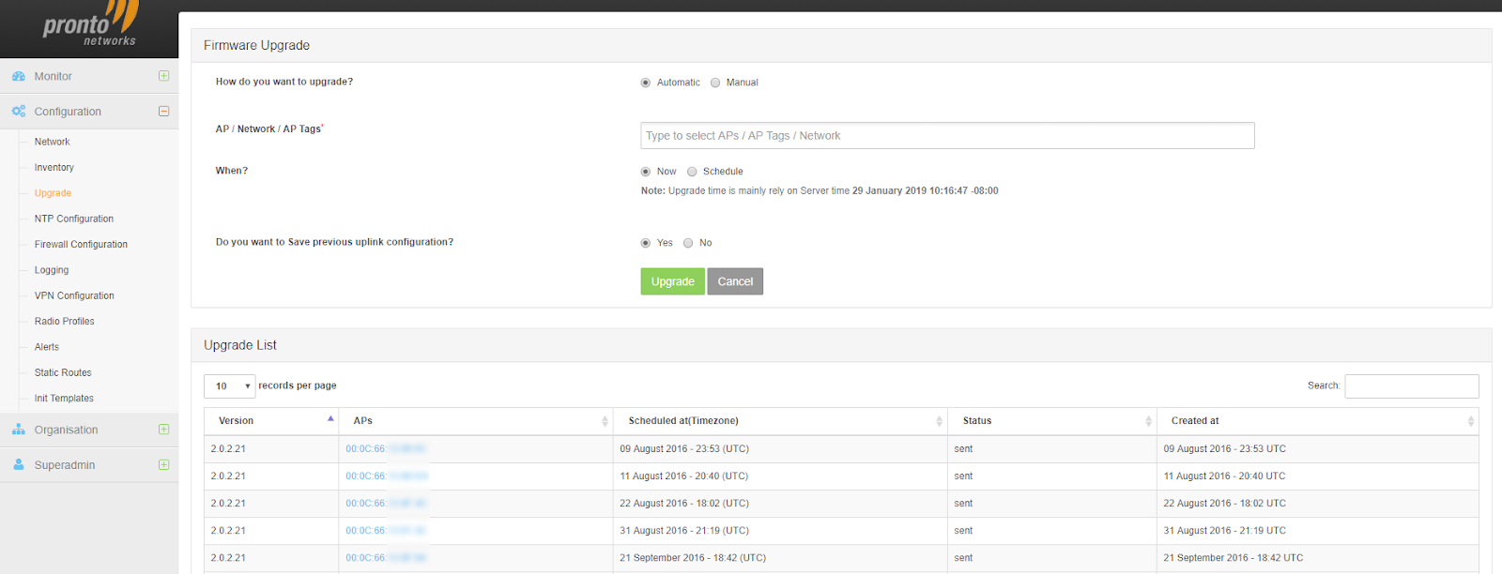
Task: Click created time 31 August 2016 - 21:19 UTC
Action: [1225, 531]
